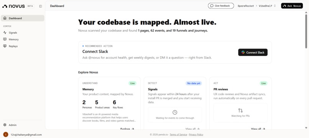309x138 pixels.
Task: Click the Explore Novus section heading
Action: [88, 72]
